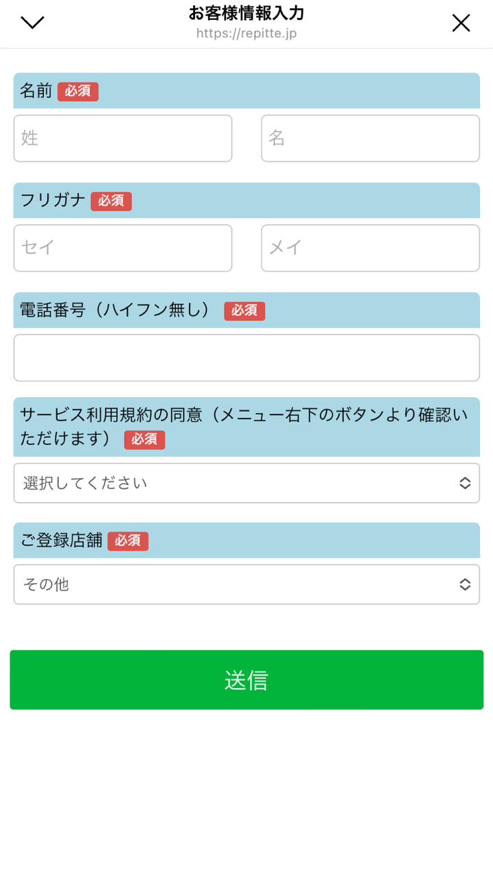The width and height of the screenshot is (493, 878).
Task: Collapse the page with the top-left chevron
Action: pyautogui.click(x=32, y=23)
